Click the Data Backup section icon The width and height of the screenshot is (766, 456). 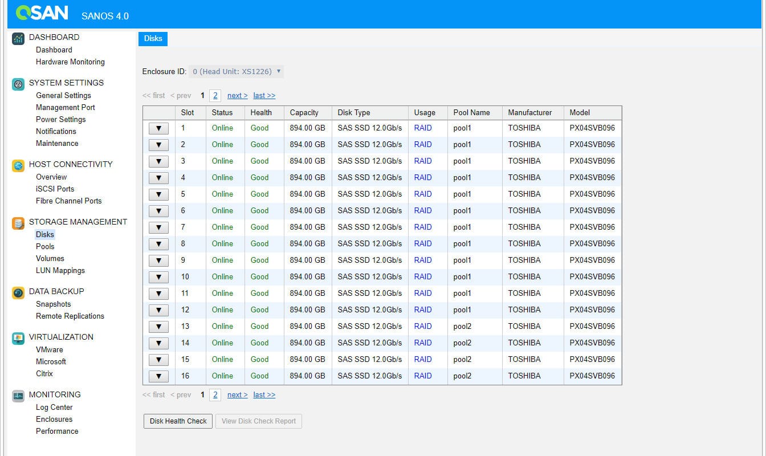[x=18, y=293]
